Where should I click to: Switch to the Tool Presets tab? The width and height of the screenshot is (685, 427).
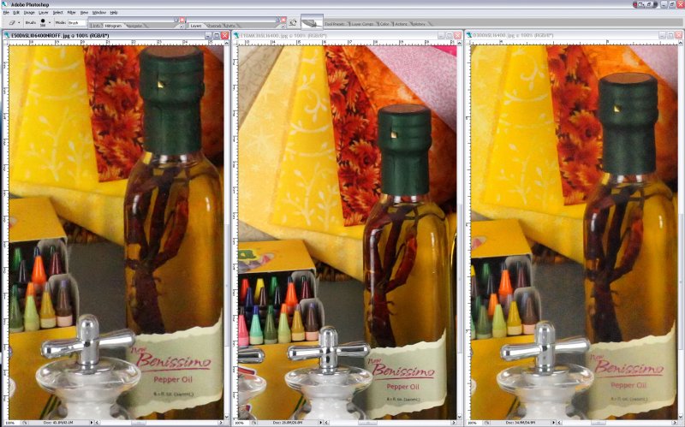(334, 24)
